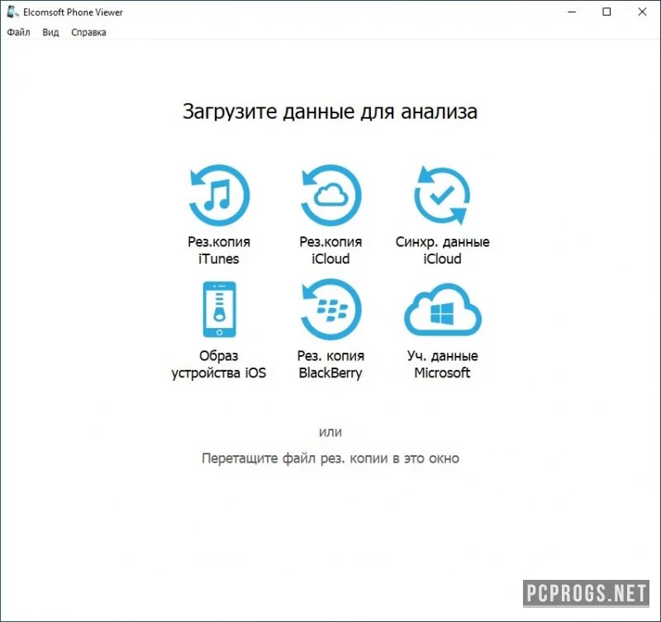The image size is (661, 622).
Task: Open the Справка menu
Action: [x=88, y=32]
